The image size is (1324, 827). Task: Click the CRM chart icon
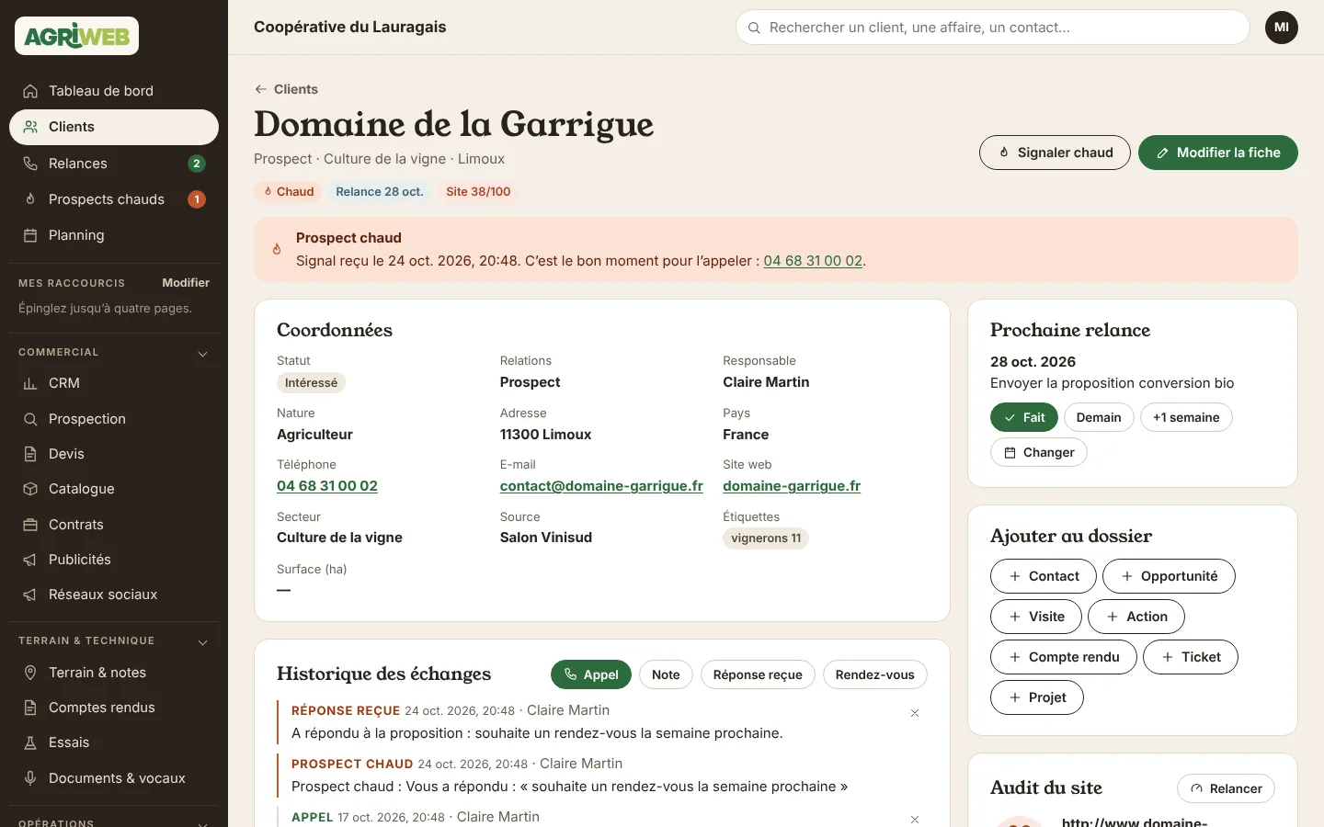click(x=30, y=383)
